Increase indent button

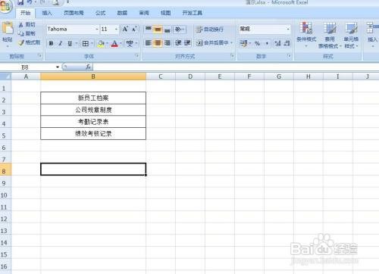point(187,43)
